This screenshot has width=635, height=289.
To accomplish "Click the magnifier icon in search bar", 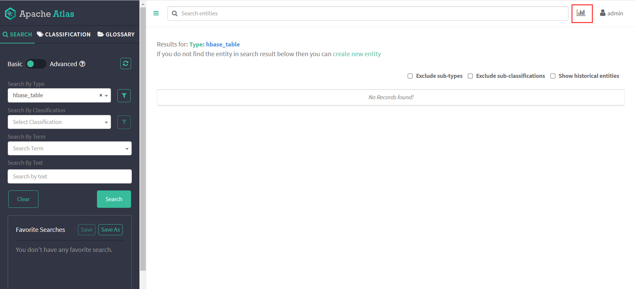I will click(175, 13).
